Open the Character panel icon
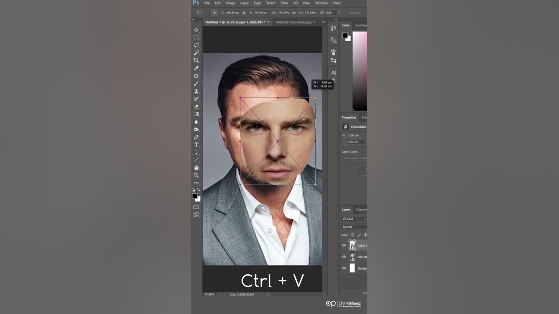Image resolution: width=559 pixels, height=314 pixels. (334, 72)
